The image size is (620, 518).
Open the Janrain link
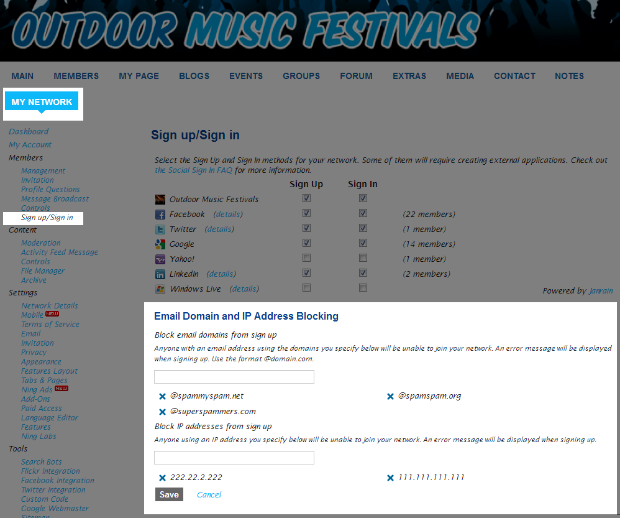click(x=601, y=291)
